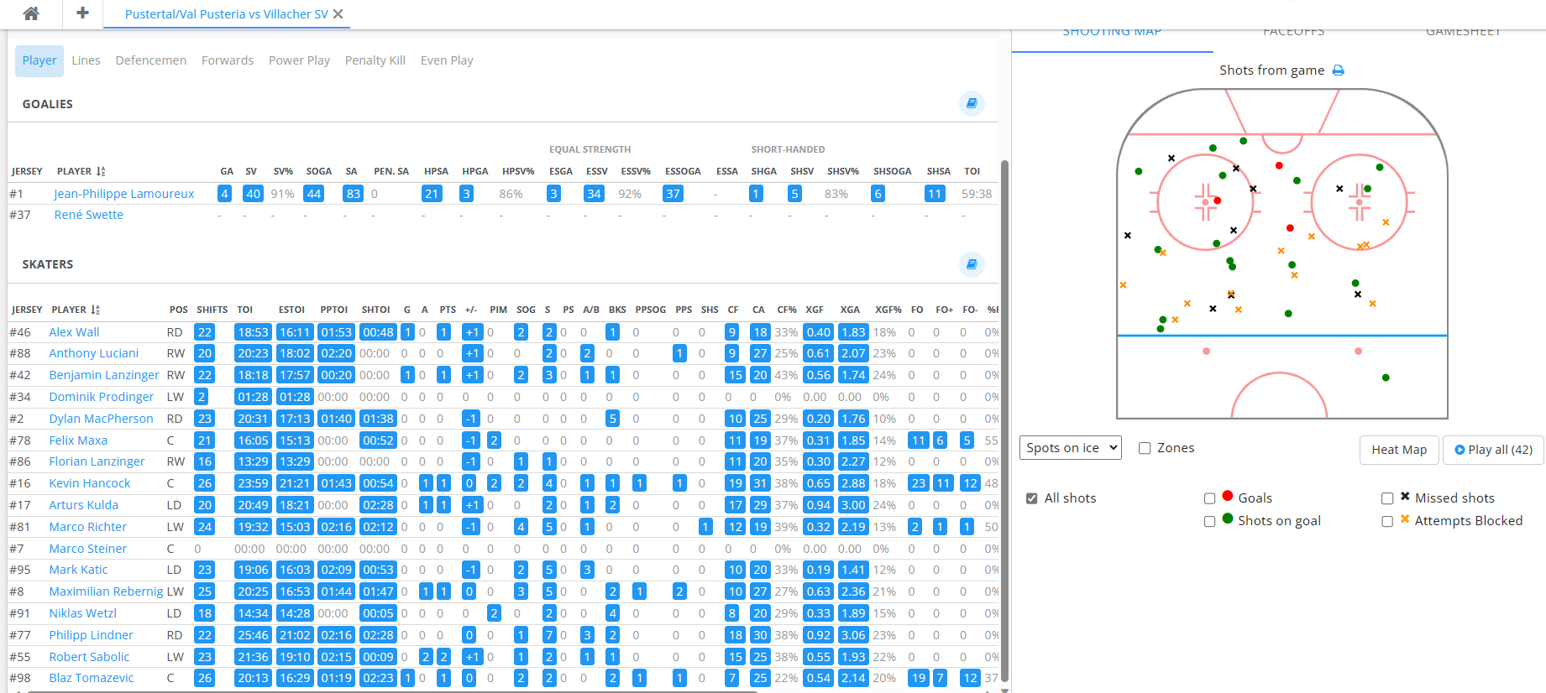1546x693 pixels.
Task: Tick the Missed shots checkbox
Action: [1387, 498]
